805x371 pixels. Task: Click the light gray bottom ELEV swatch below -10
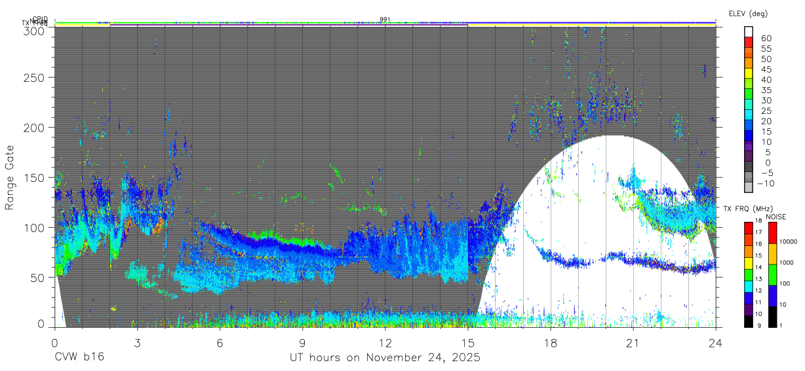coord(749,188)
